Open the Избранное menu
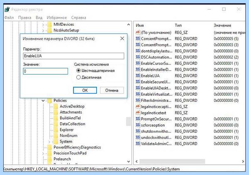This screenshot has height=175, width=249. tap(57, 17)
